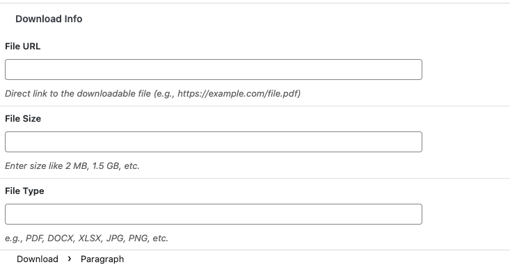The image size is (510, 267).
Task: Click the breadcrumb chevron separator
Action: coord(70,259)
